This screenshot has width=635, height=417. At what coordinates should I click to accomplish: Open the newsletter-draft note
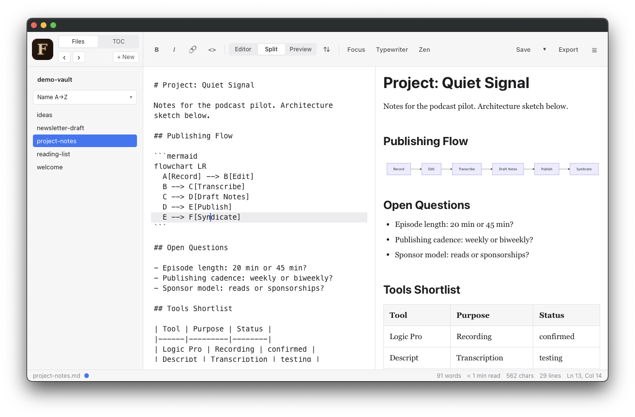[x=85, y=128]
